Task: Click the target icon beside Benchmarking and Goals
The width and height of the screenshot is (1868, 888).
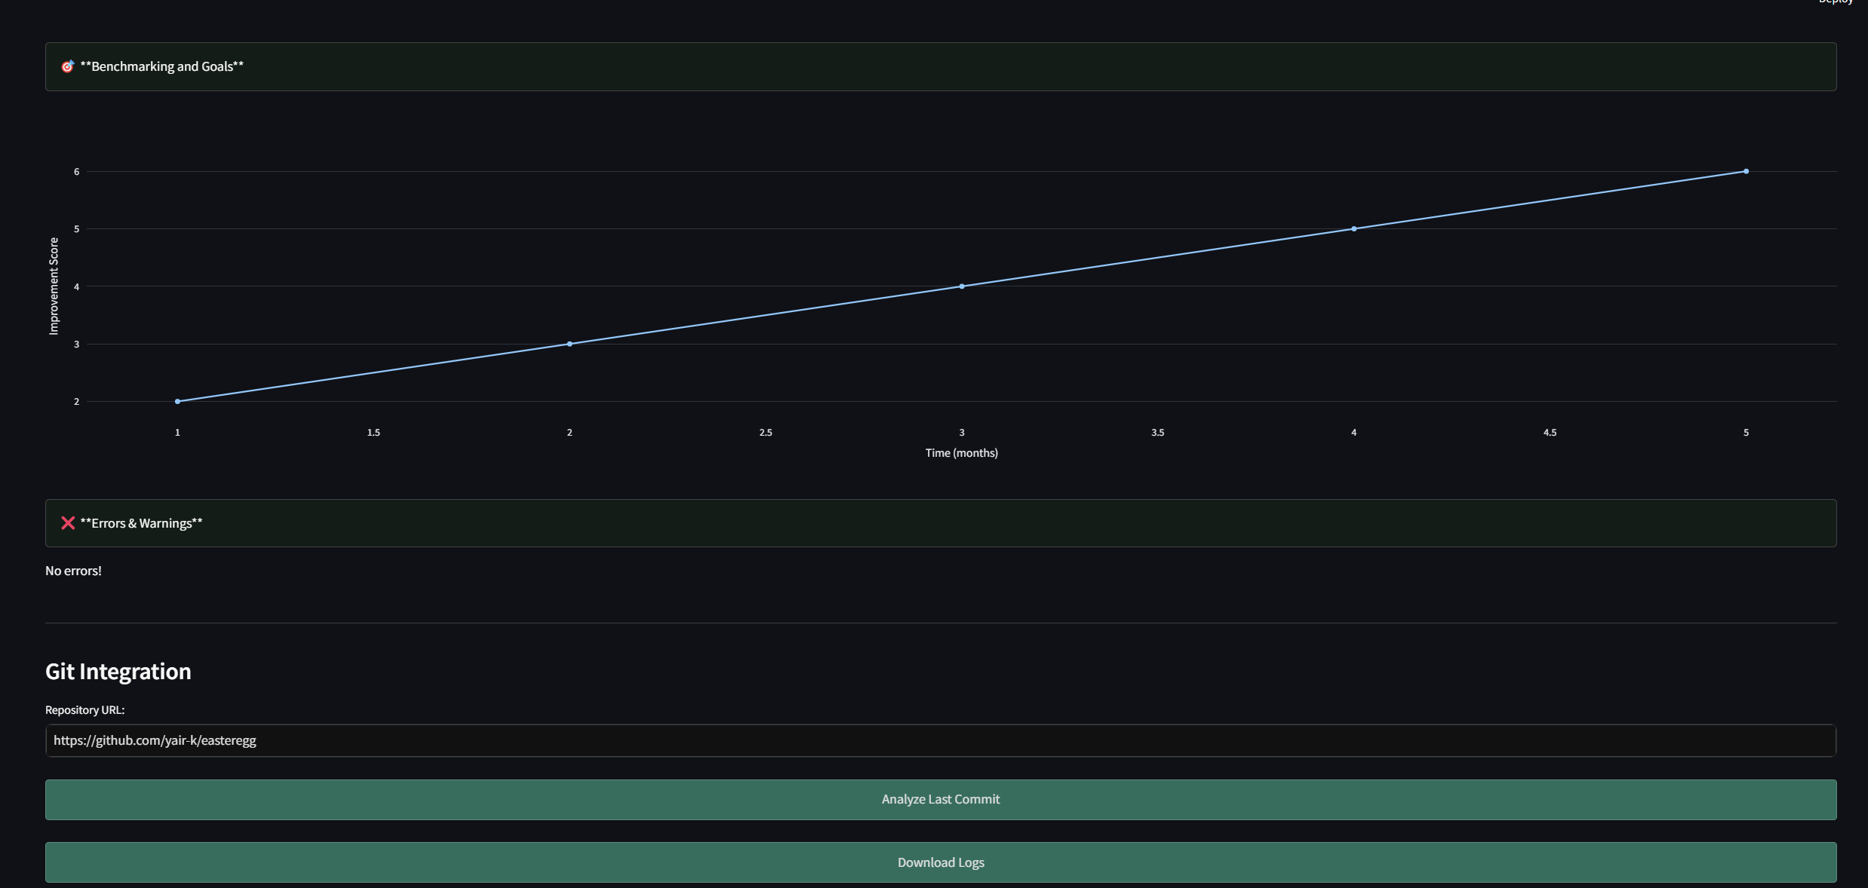Action: (67, 66)
